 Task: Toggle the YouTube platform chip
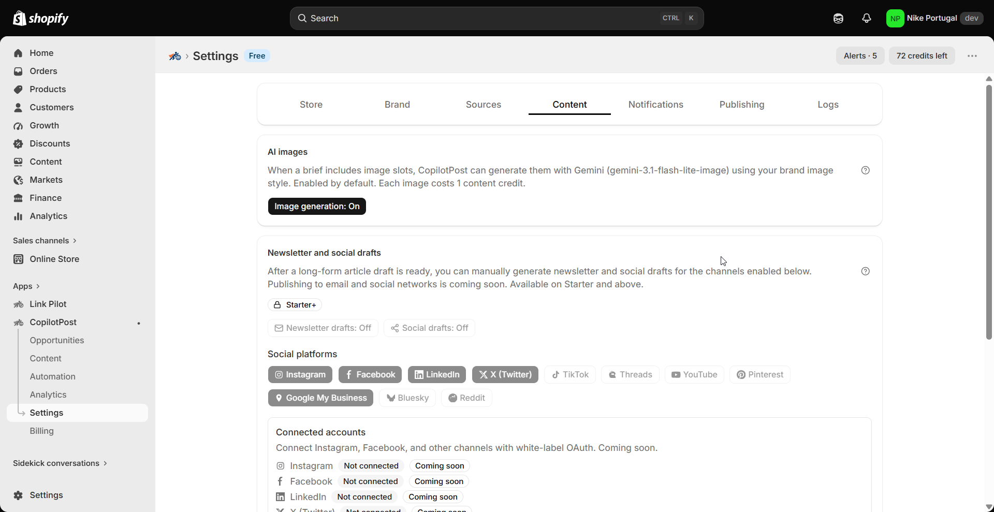694,374
